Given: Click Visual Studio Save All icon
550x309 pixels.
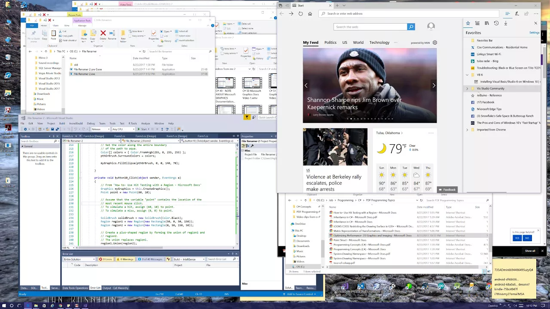Looking at the screenshot, I should coord(58,129).
